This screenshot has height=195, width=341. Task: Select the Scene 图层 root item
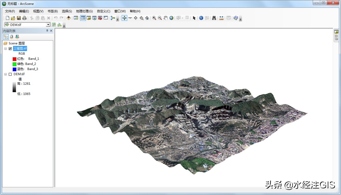[17, 43]
